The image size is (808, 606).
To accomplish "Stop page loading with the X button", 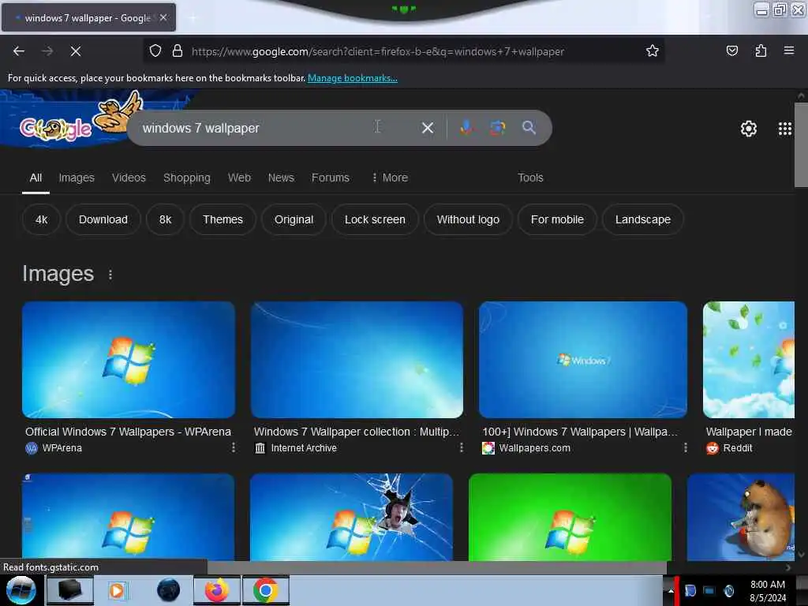I will [x=75, y=51].
